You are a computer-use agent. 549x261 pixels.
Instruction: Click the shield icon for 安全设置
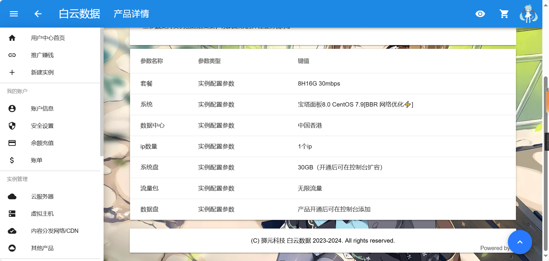coord(12,126)
